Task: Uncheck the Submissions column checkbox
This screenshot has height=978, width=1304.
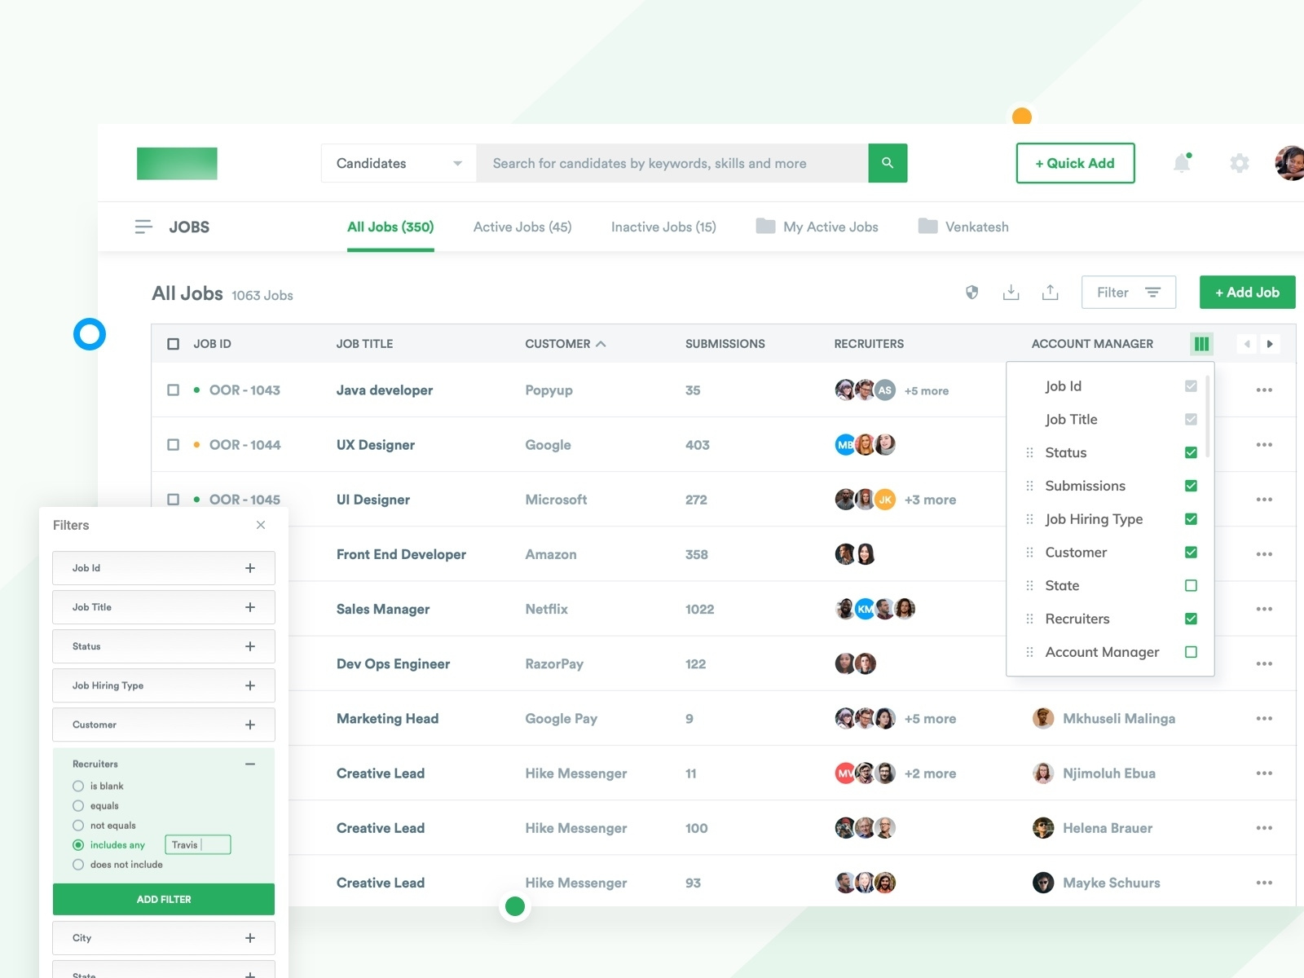Action: 1191,486
